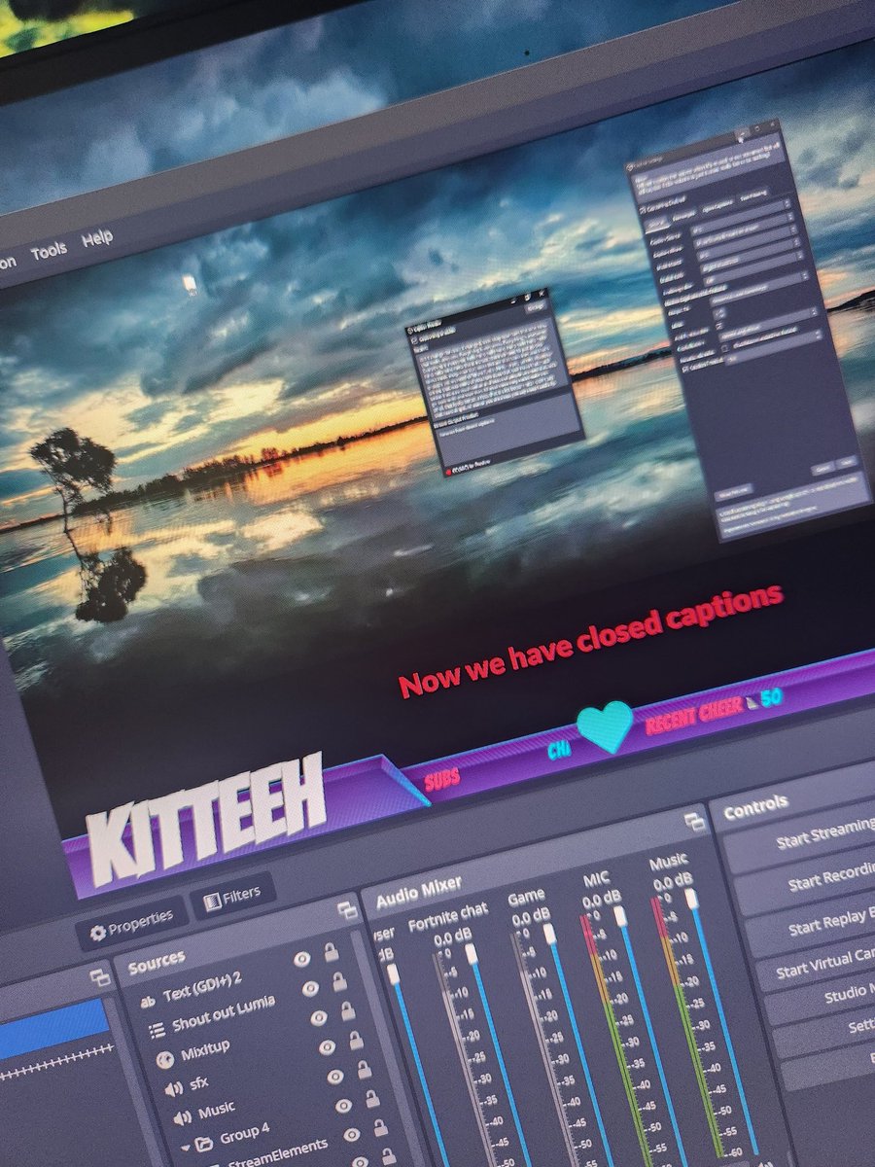Open the Tools menu
Viewport: 875px width, 1167px height.
49,250
